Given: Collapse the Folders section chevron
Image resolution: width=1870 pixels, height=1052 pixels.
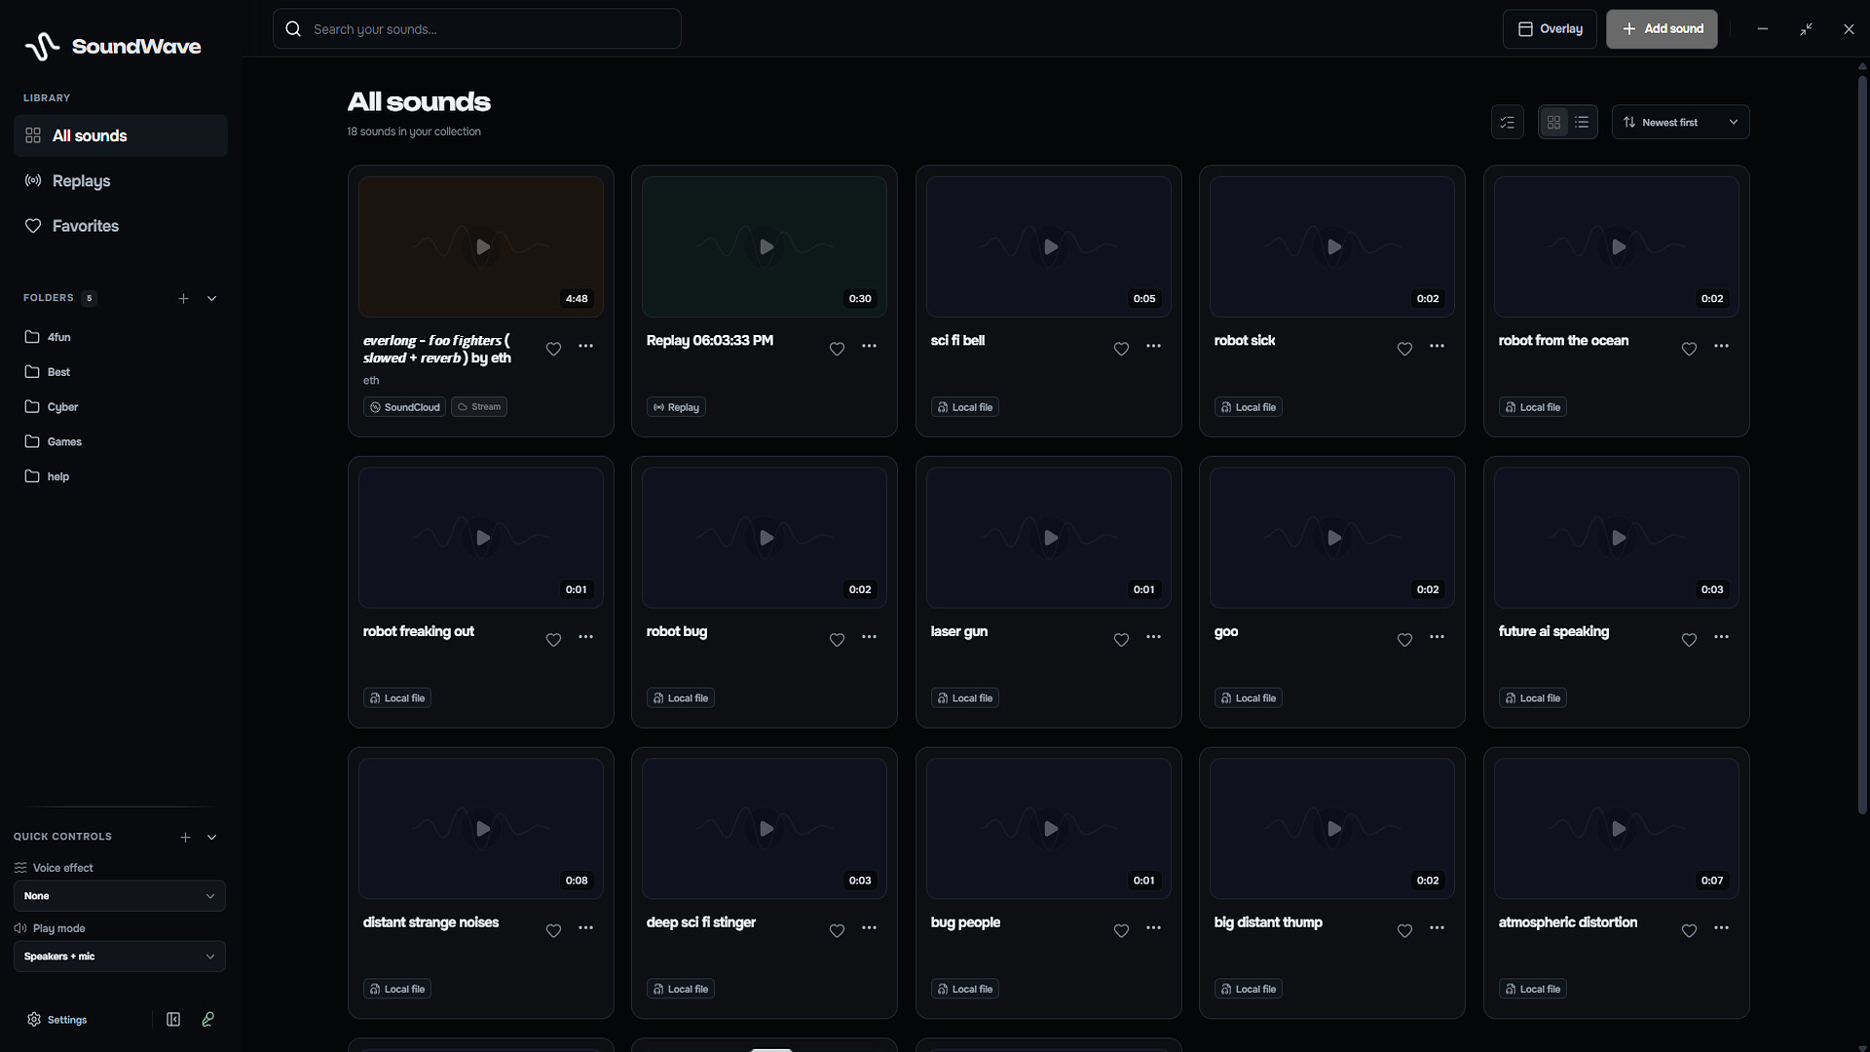Looking at the screenshot, I should (x=211, y=299).
